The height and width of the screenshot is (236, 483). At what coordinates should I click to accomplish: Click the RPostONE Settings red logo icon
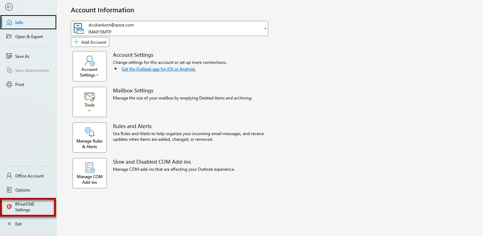9,207
